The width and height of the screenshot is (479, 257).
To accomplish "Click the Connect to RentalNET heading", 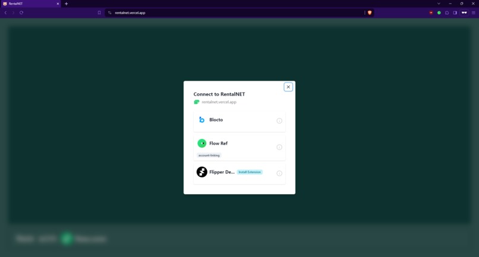I will click(219, 94).
